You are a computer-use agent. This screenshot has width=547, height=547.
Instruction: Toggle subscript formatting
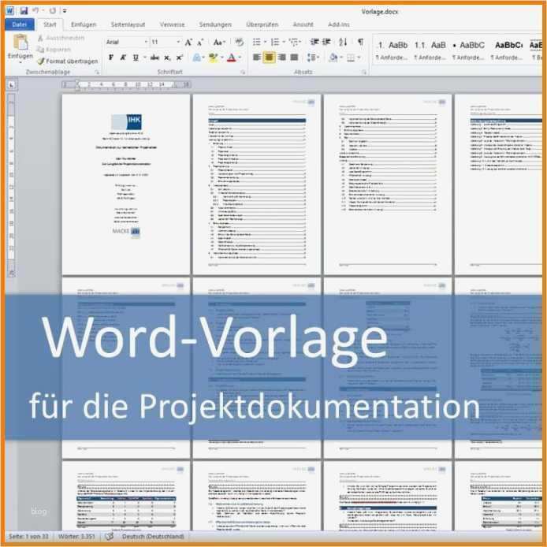tap(167, 58)
